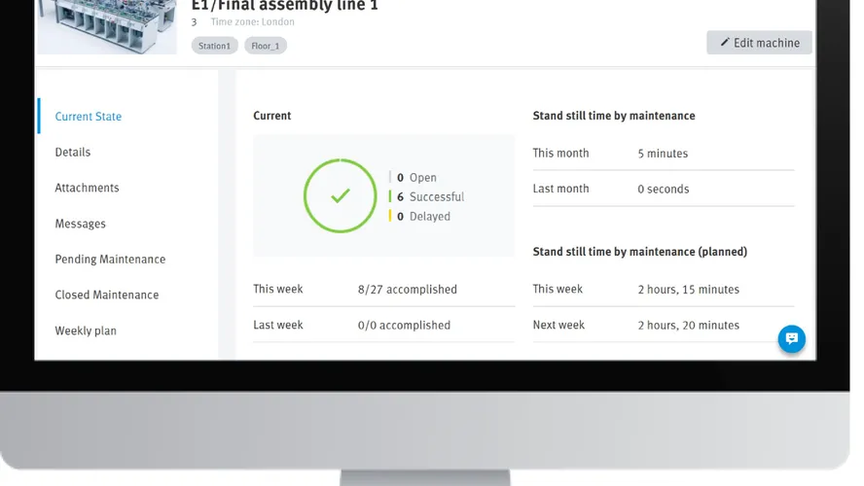Click the Edit machine button
Image resolution: width=864 pixels, height=486 pixels.
(x=759, y=43)
